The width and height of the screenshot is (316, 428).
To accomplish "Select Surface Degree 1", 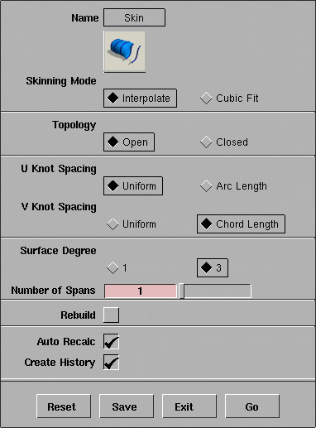I will (x=117, y=267).
